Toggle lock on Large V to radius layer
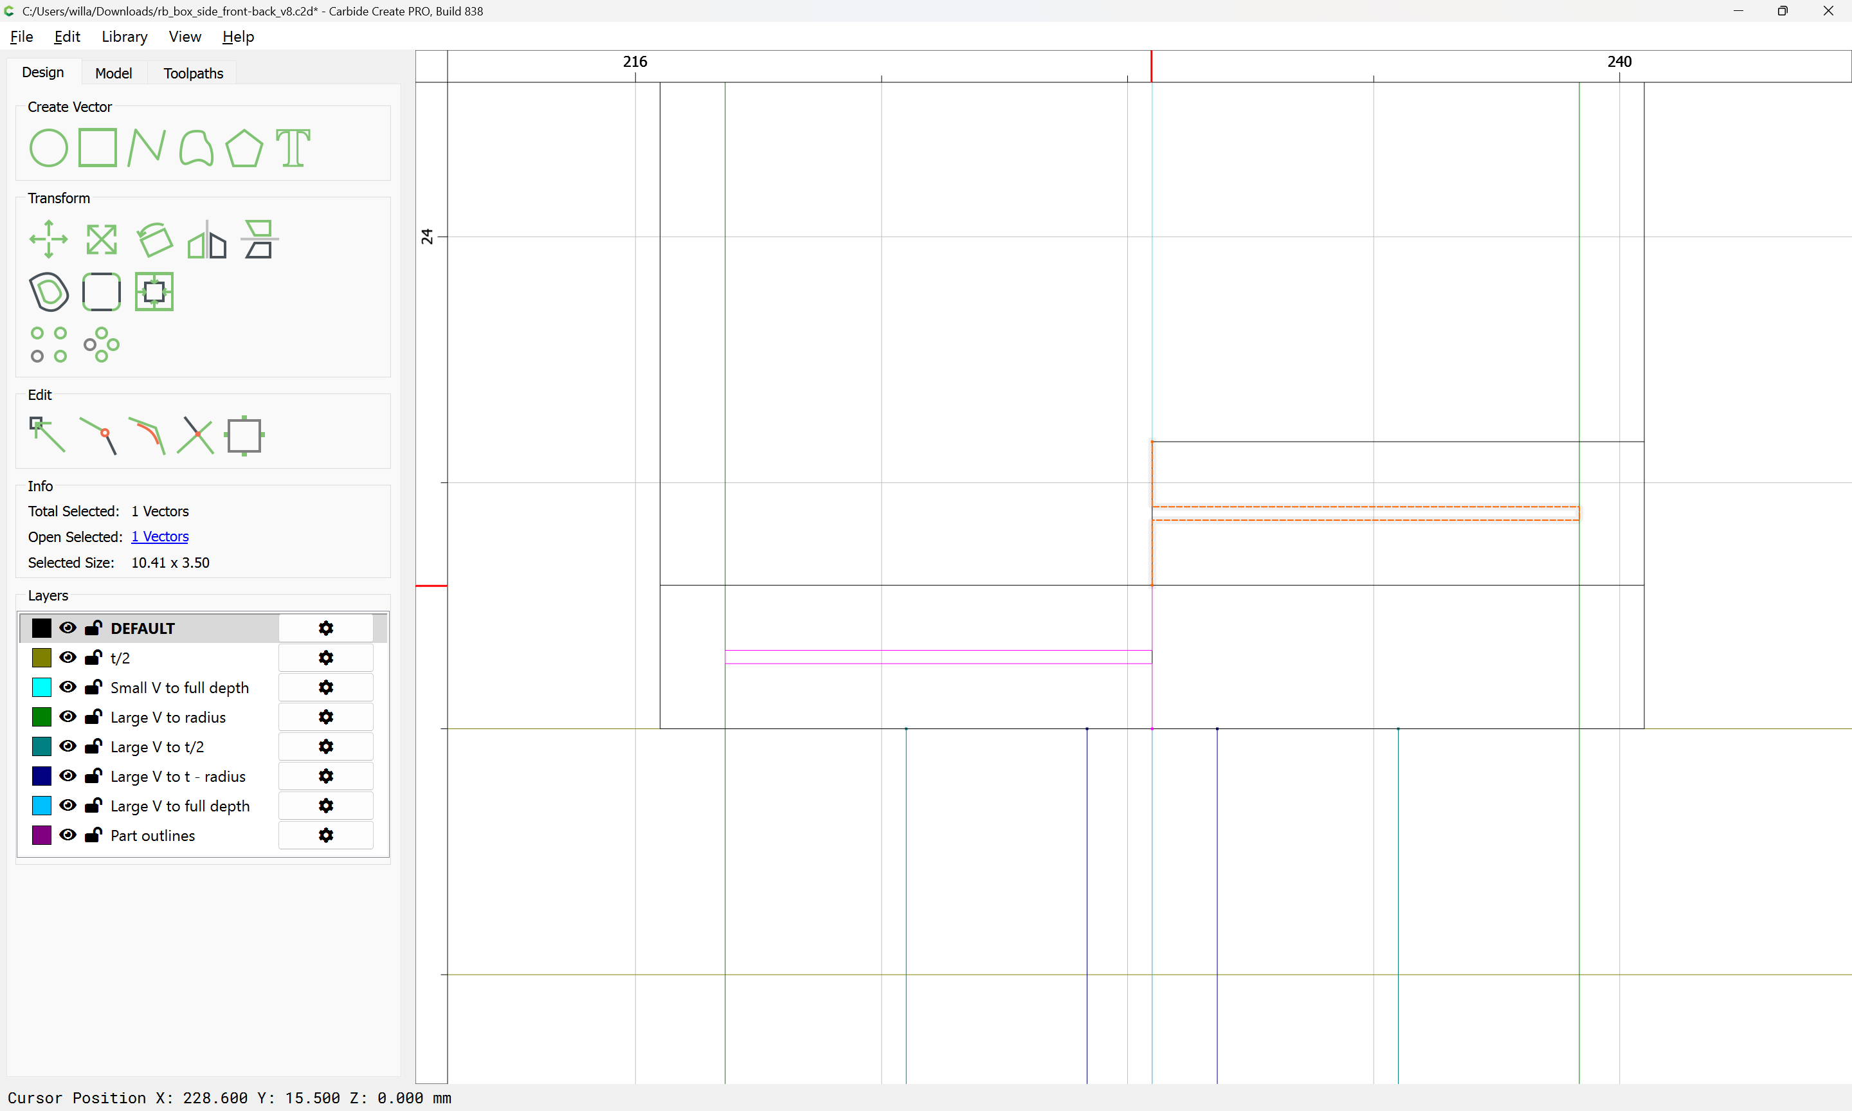 pos(94,716)
